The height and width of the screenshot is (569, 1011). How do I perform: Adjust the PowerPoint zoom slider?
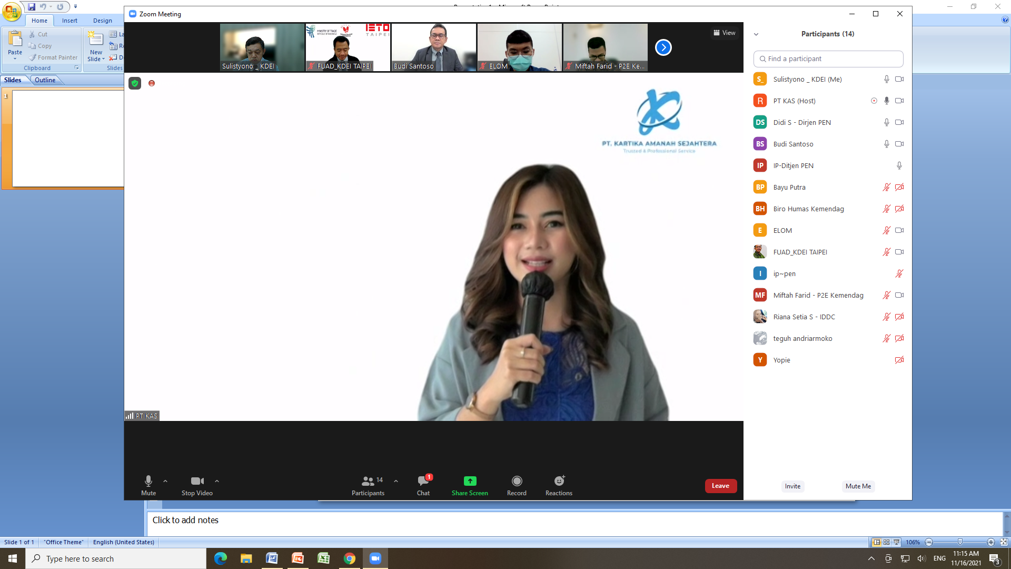[959, 542]
